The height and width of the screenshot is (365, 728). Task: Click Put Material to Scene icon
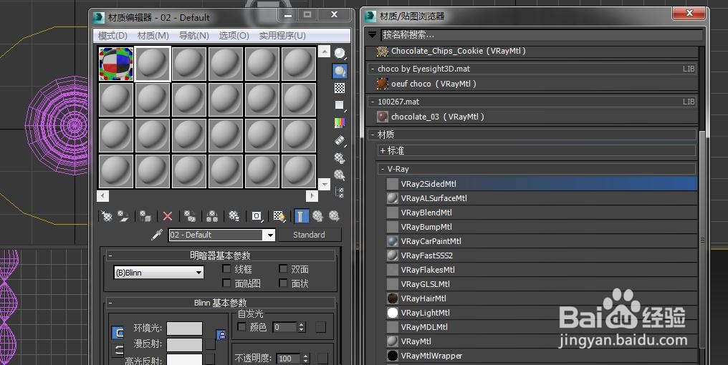[123, 216]
